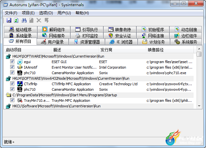Image resolution: width=206 pixels, height=148 pixels.
Task: Select the 所有项目 tab
Action: click(x=20, y=41)
